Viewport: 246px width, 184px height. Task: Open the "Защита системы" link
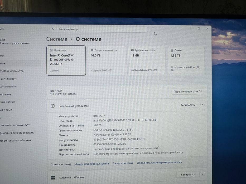pos(123,163)
